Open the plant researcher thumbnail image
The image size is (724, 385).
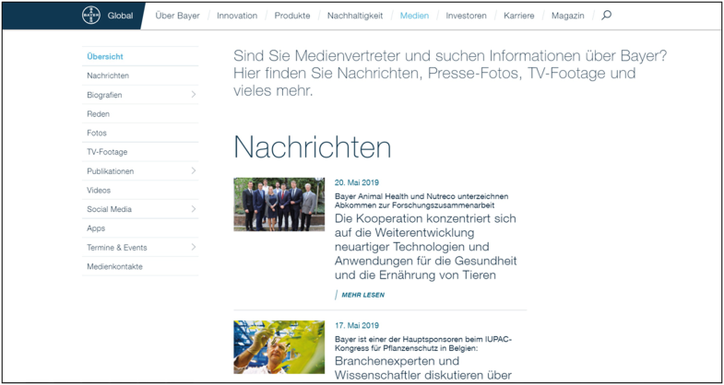279,347
